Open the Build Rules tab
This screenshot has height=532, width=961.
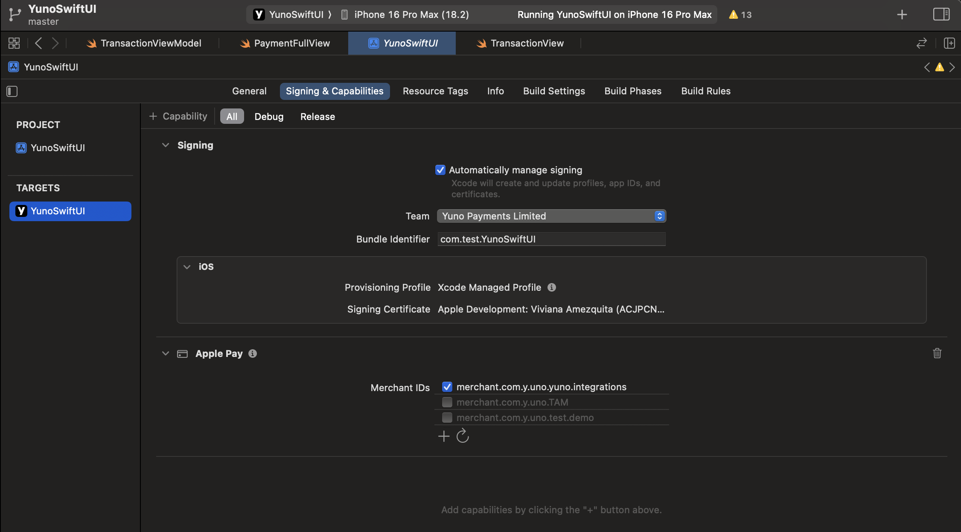(x=706, y=91)
